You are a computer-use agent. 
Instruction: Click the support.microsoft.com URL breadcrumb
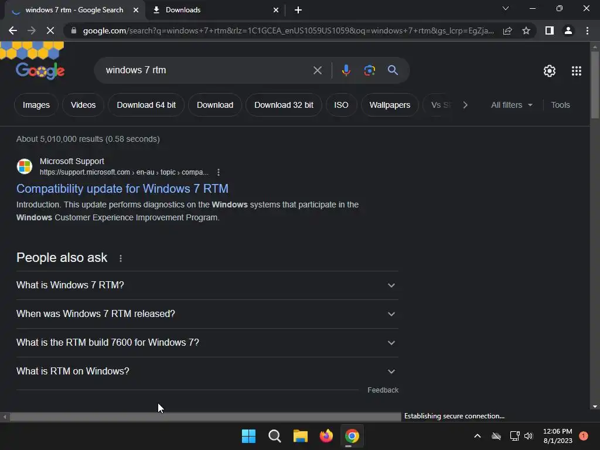tap(124, 172)
